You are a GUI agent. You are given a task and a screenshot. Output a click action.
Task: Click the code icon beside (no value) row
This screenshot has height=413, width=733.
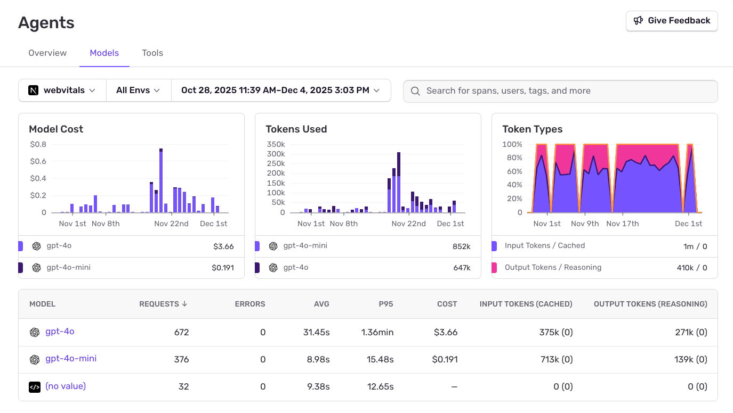pos(34,386)
